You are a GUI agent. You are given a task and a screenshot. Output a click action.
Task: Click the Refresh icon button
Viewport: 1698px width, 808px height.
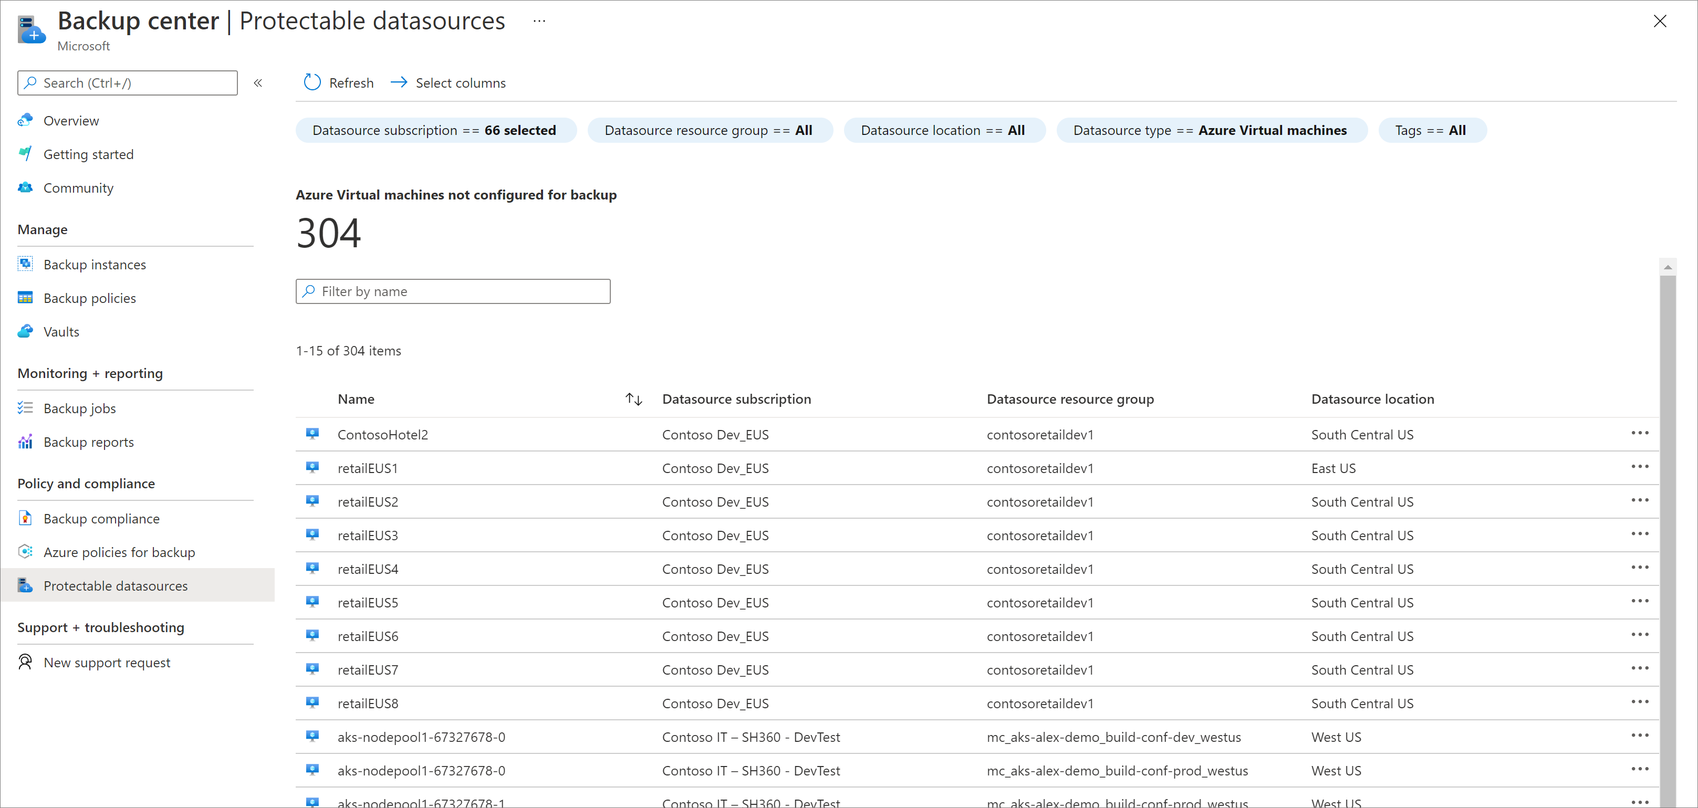pos(311,82)
